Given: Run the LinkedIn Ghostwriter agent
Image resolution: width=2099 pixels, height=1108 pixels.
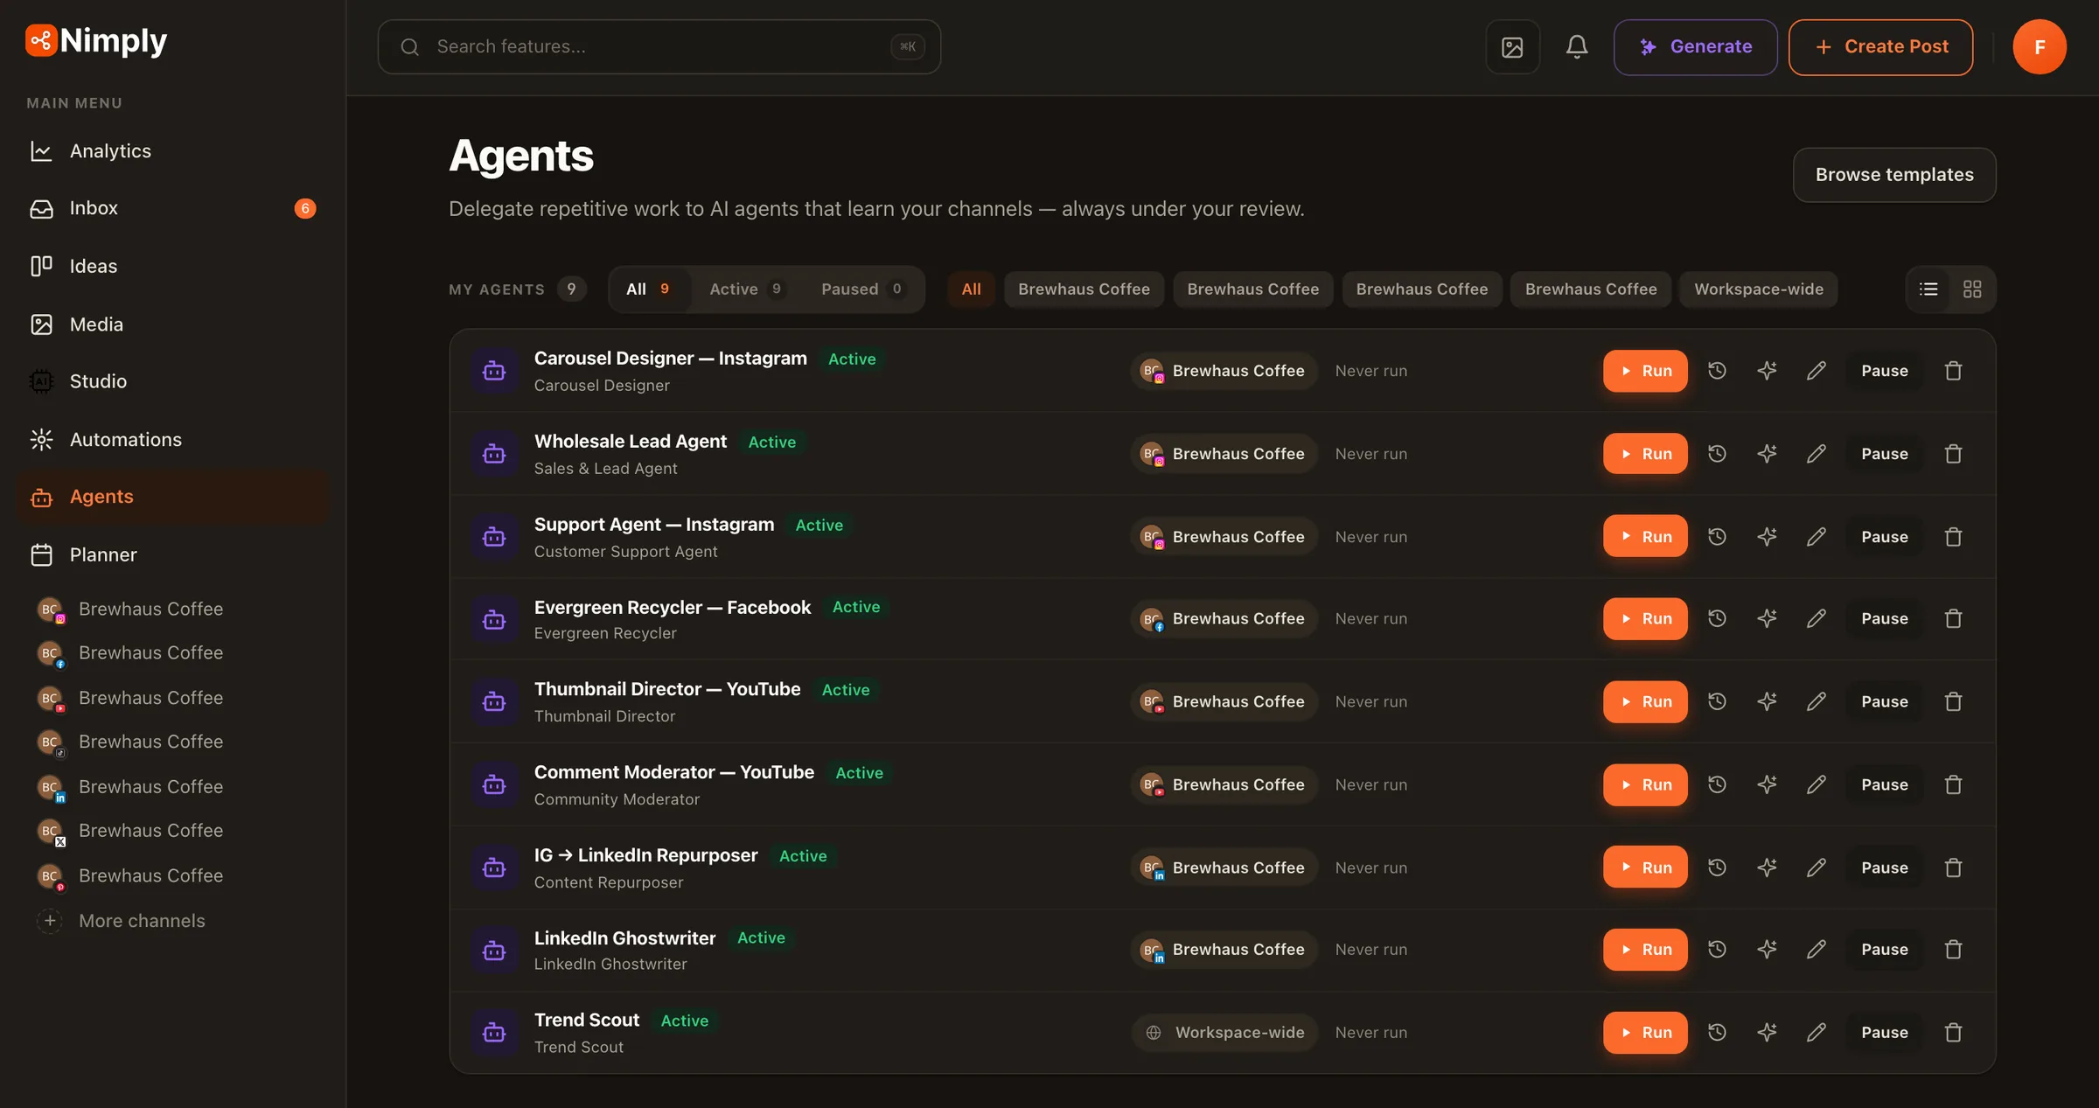Looking at the screenshot, I should 1645,950.
